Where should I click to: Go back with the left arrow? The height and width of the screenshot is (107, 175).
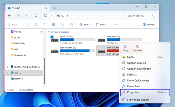click(x=10, y=16)
